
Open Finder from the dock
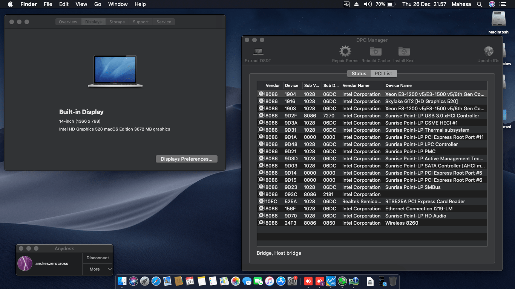point(122,281)
